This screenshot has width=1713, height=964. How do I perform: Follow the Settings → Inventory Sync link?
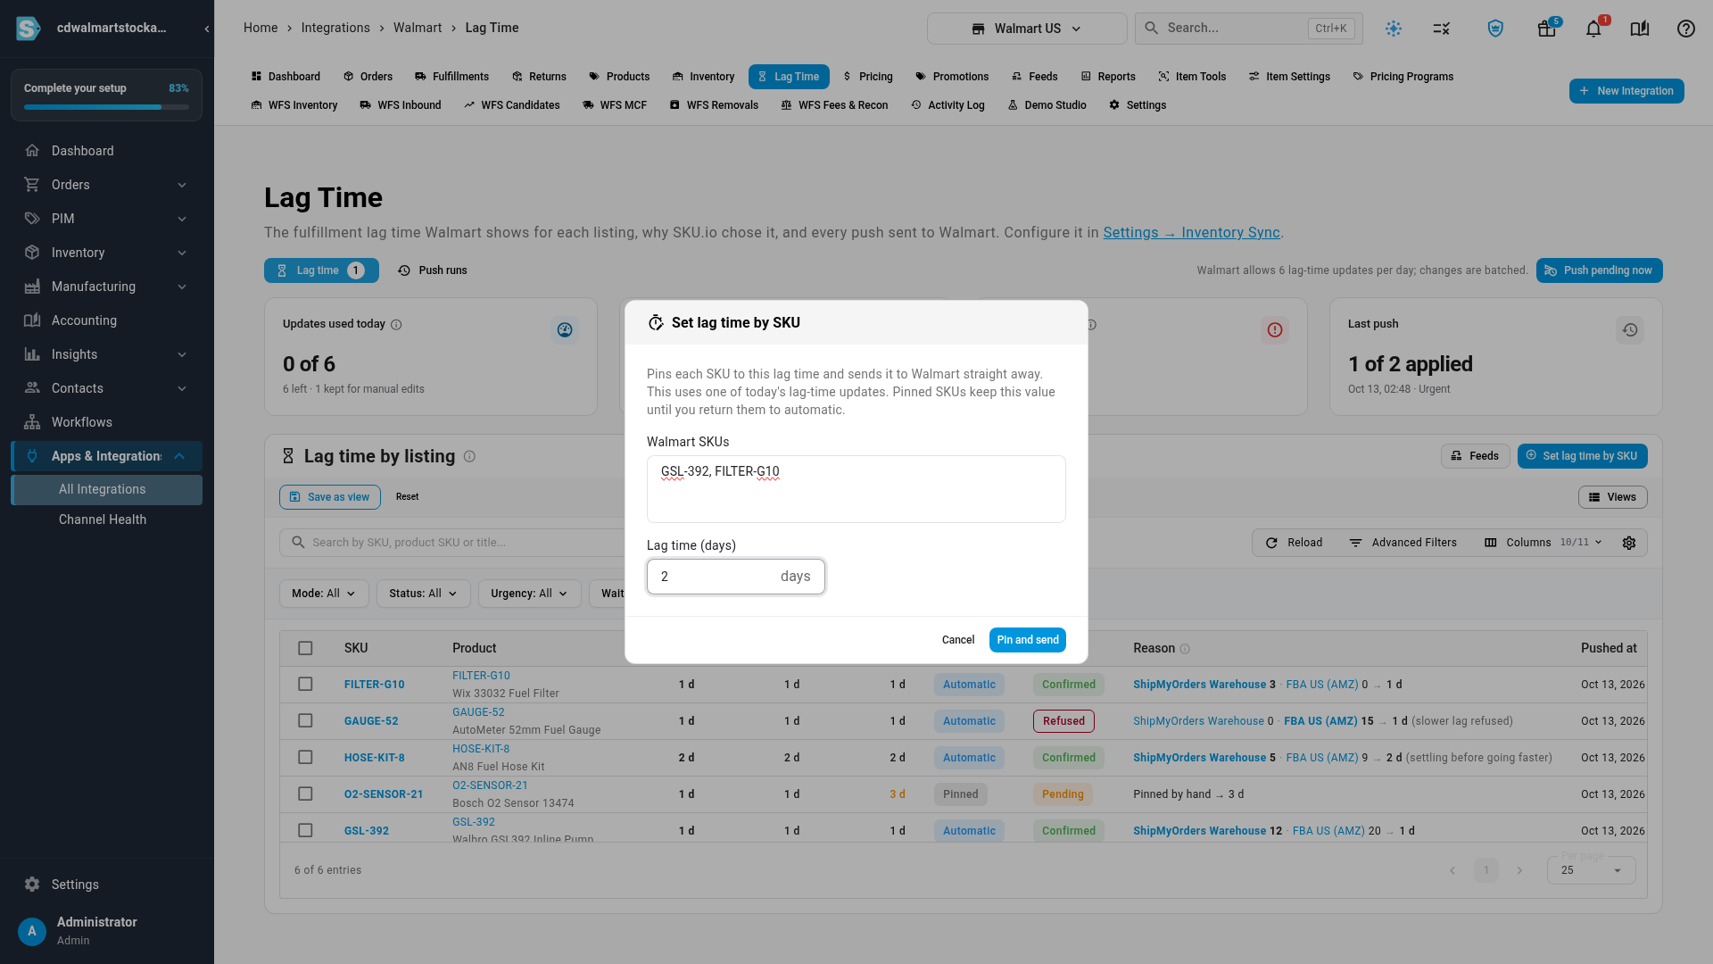[x=1192, y=233]
